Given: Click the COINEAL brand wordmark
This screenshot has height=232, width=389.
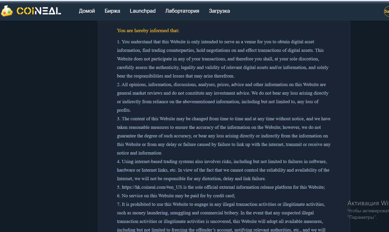Looking at the screenshot, I should [x=39, y=11].
